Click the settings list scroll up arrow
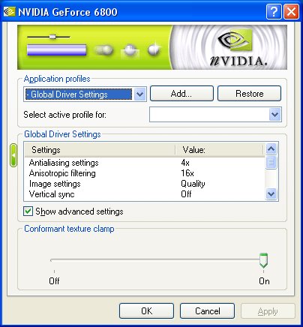The height and width of the screenshot is (327, 303). [x=271, y=149]
